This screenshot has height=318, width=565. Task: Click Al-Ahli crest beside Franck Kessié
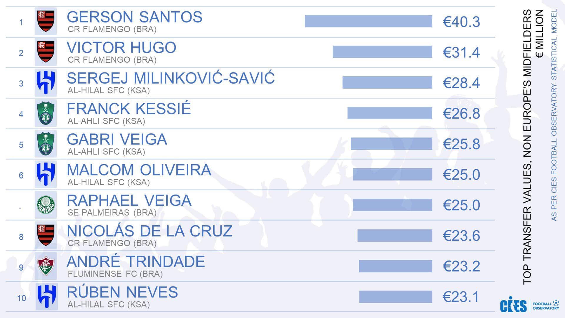coord(46,113)
